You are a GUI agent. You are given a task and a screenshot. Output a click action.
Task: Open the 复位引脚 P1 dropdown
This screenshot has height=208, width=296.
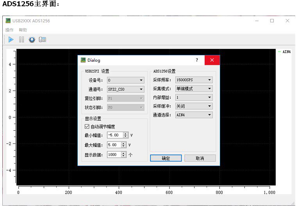125,98
